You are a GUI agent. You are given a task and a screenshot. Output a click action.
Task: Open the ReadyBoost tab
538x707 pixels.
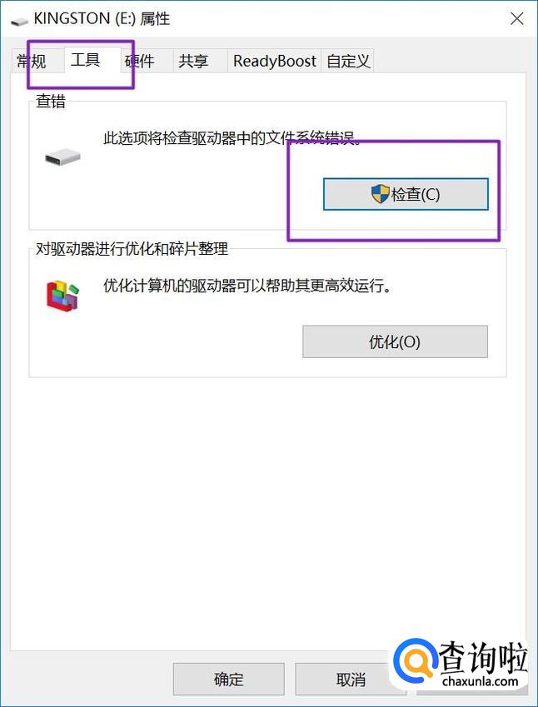[x=275, y=62]
